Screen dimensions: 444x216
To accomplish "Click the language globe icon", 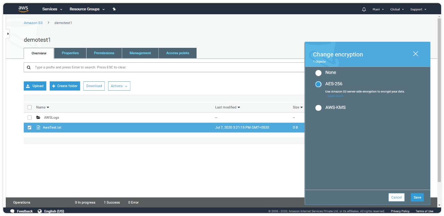I will coord(40,211).
